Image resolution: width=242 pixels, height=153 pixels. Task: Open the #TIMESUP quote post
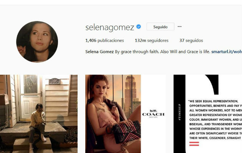point(208,114)
